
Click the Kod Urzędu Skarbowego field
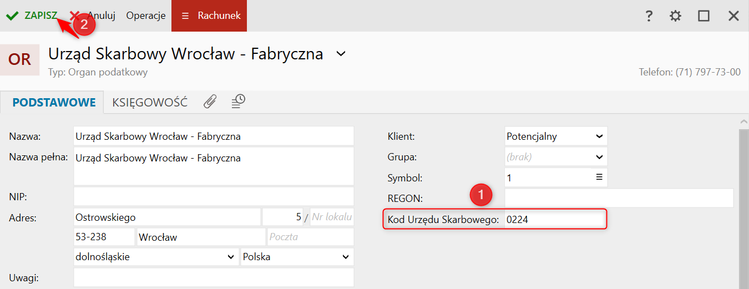[x=555, y=220]
